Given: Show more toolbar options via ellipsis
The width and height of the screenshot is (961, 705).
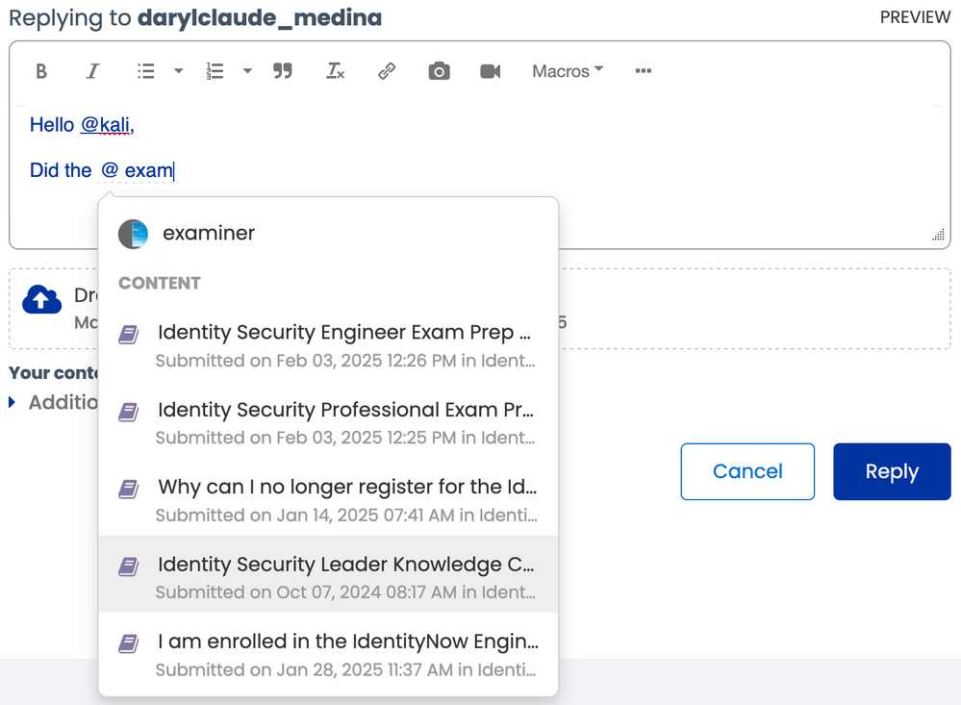Looking at the screenshot, I should pos(644,71).
